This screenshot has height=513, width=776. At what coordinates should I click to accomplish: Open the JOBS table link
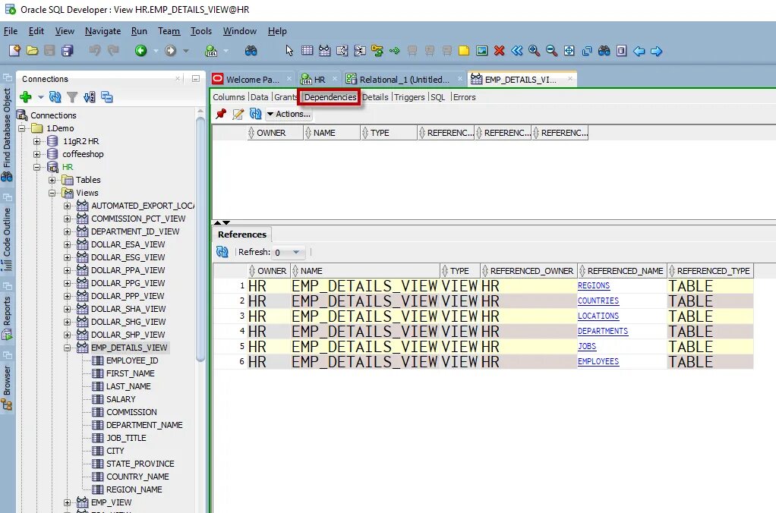pos(586,346)
